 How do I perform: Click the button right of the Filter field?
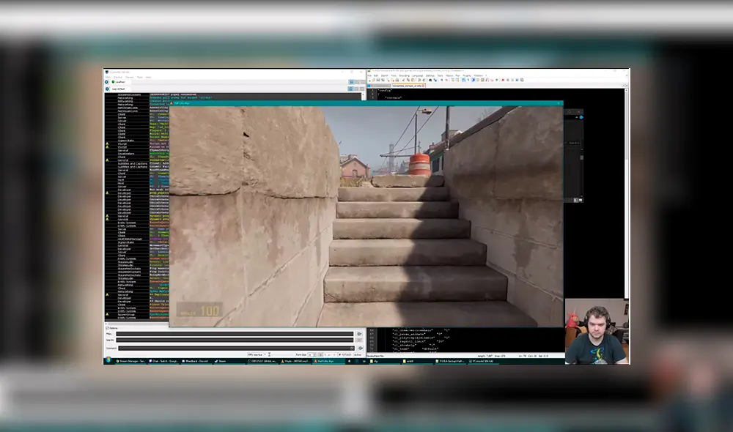tap(359, 333)
